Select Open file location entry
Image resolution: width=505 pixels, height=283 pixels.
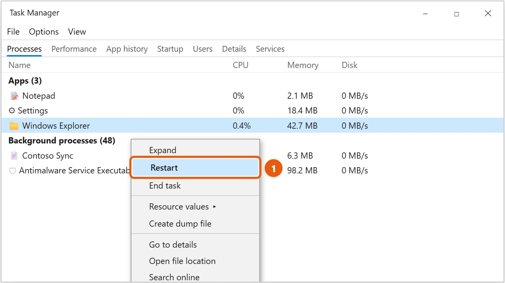pos(195,261)
